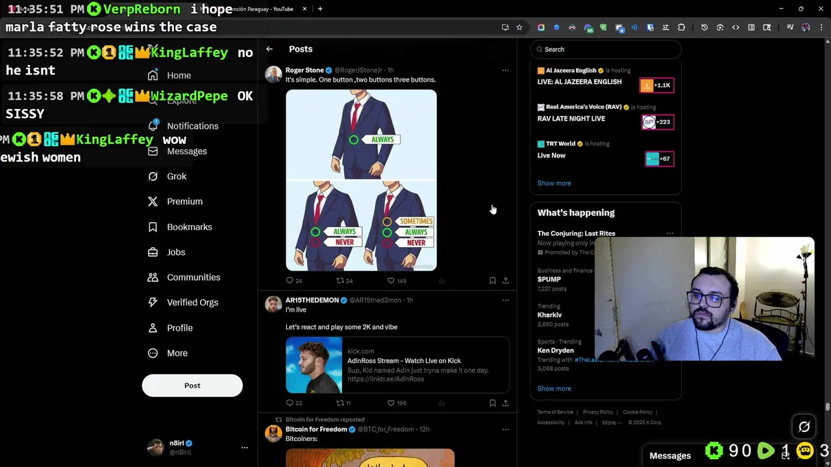Show more live broadcasts
This screenshot has height=467, width=831.
pos(554,183)
